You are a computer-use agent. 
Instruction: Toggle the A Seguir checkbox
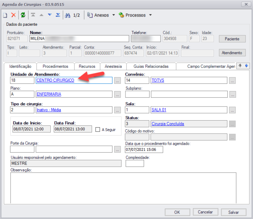pyautogui.click(x=98, y=130)
